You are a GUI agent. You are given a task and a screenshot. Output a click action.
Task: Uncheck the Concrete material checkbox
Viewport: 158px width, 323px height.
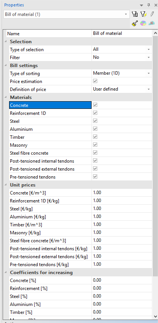(95, 105)
